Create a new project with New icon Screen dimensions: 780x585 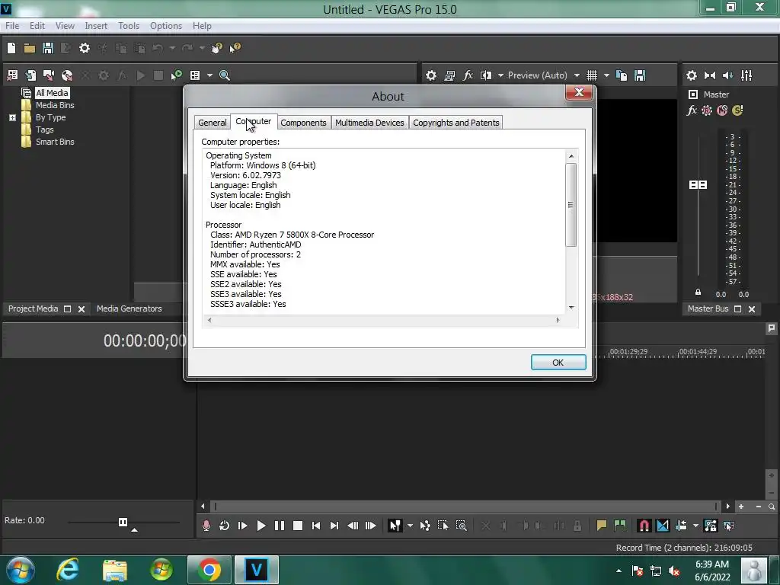pos(11,48)
